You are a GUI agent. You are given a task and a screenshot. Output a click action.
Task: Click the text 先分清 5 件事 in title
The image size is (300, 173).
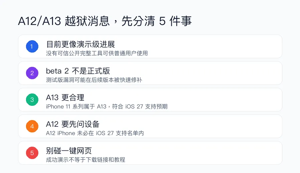coord(156,21)
